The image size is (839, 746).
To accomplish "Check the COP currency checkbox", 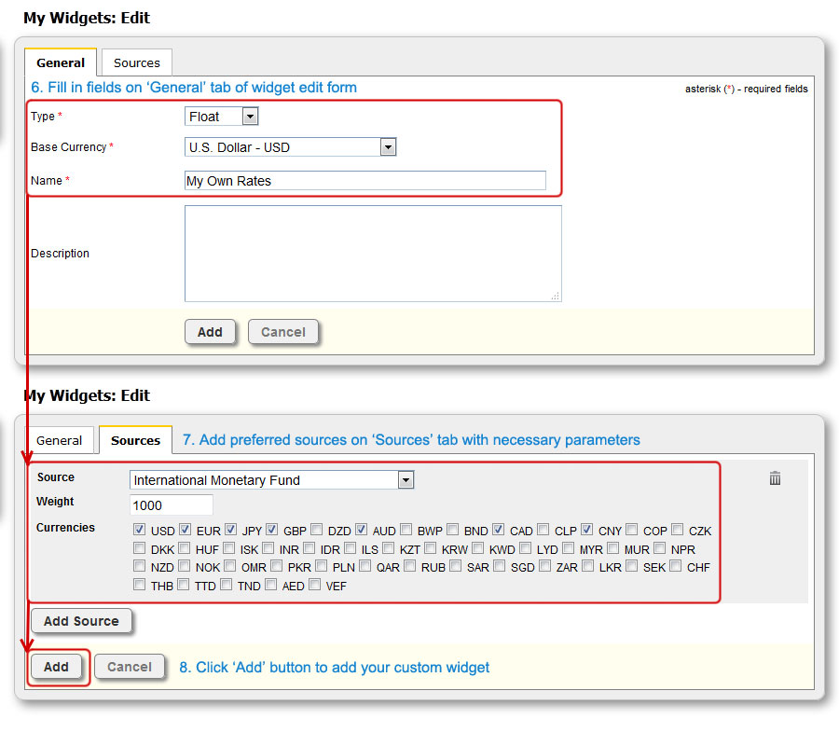I will pyautogui.click(x=632, y=530).
